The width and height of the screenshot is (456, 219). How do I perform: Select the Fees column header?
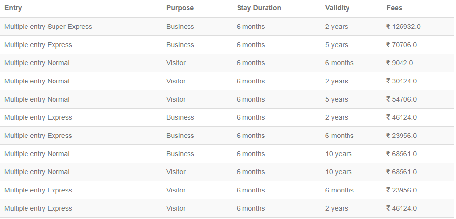pos(394,8)
